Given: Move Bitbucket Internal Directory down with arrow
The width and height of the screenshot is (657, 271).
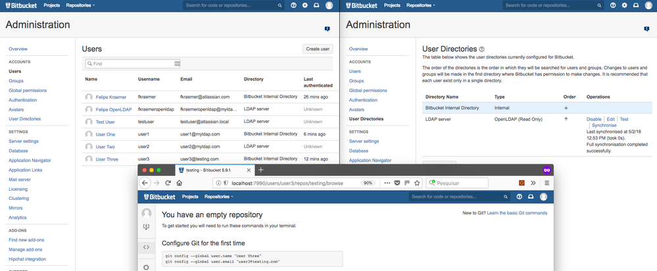Looking at the screenshot, I should tap(566, 108).
